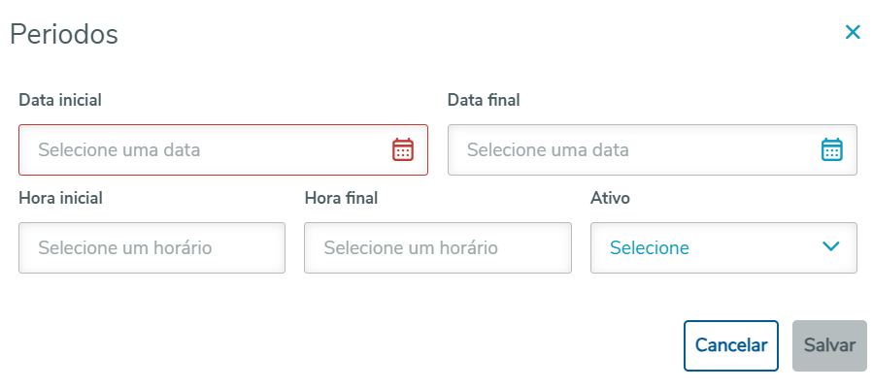Click the Data inicial field label
The image size is (873, 389).
click(60, 99)
